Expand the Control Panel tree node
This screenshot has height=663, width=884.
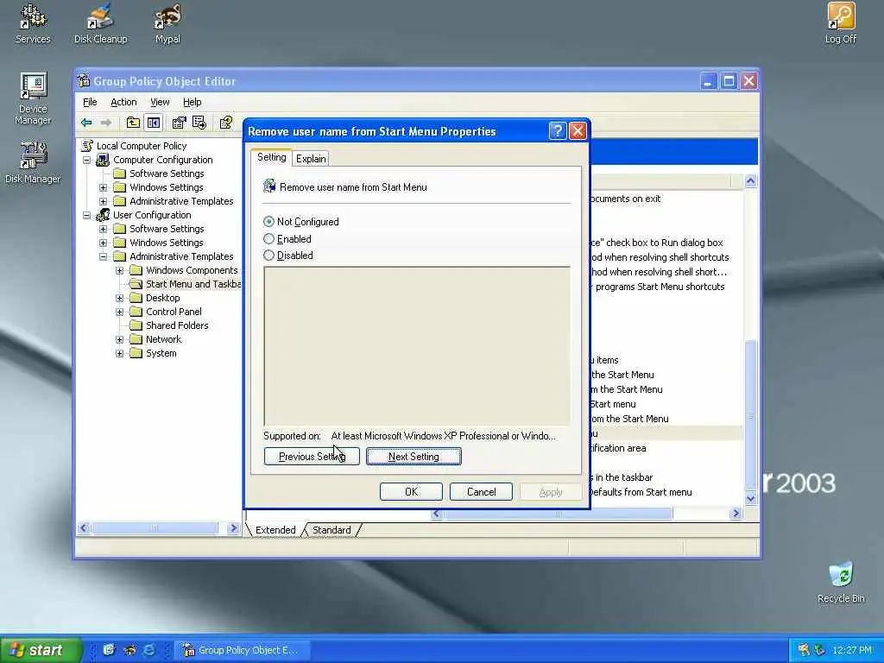tap(119, 312)
